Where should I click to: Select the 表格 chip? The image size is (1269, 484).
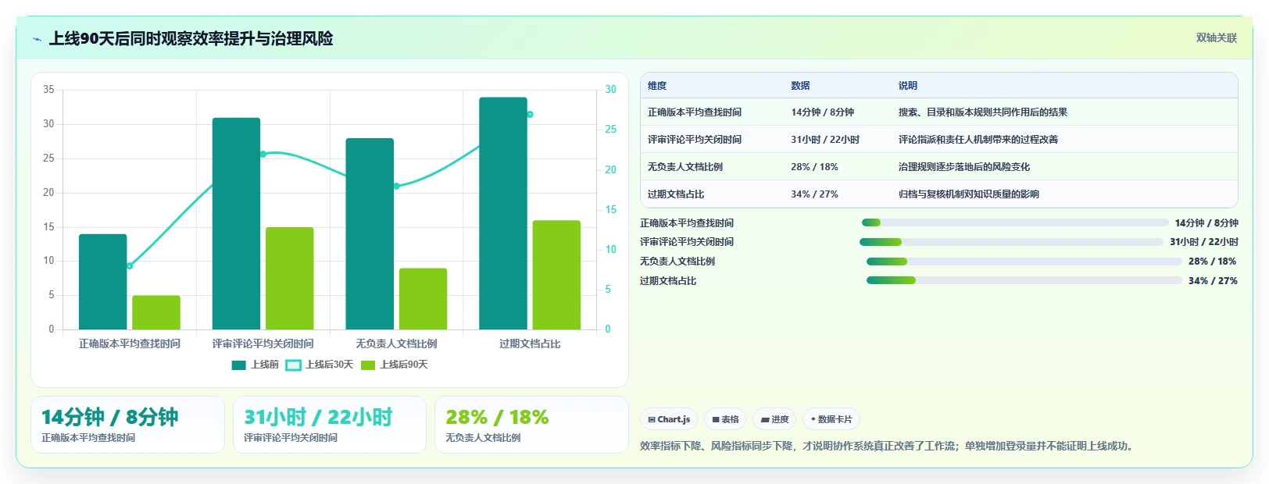[725, 419]
